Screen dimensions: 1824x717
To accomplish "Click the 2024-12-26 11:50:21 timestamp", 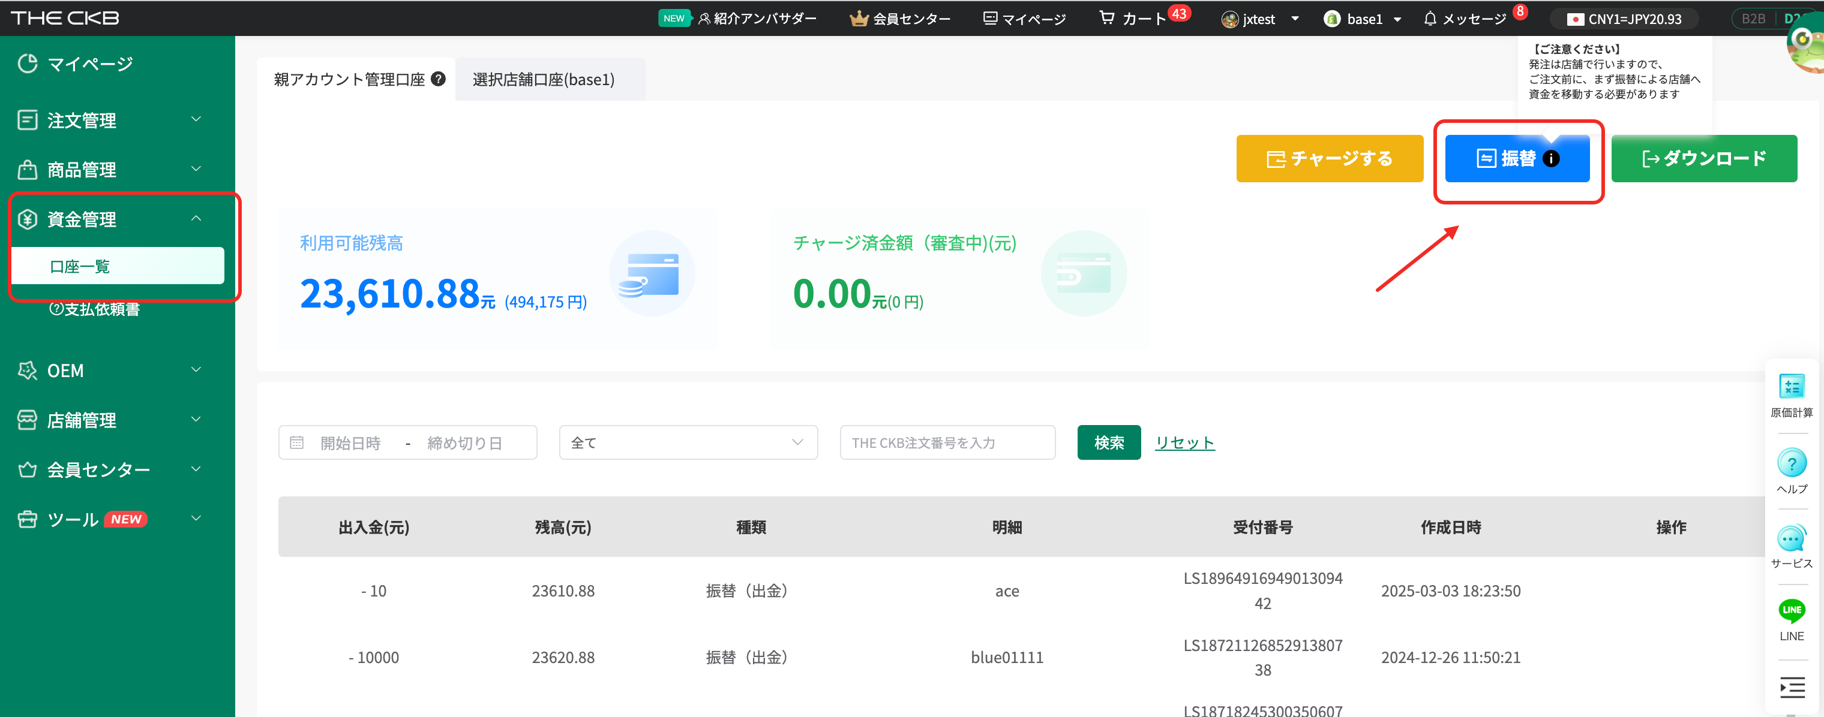I will coord(1450,658).
